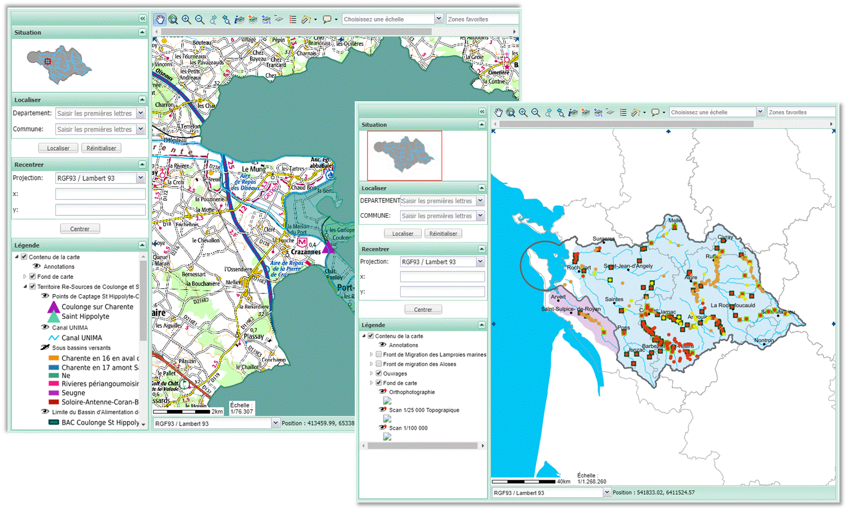
Task: Click zoom-in magnifier in right map toolbar
Action: coord(523,112)
